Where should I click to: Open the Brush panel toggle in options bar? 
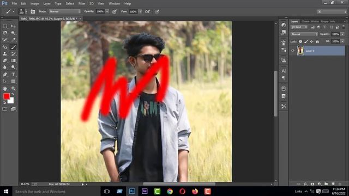click(33, 11)
